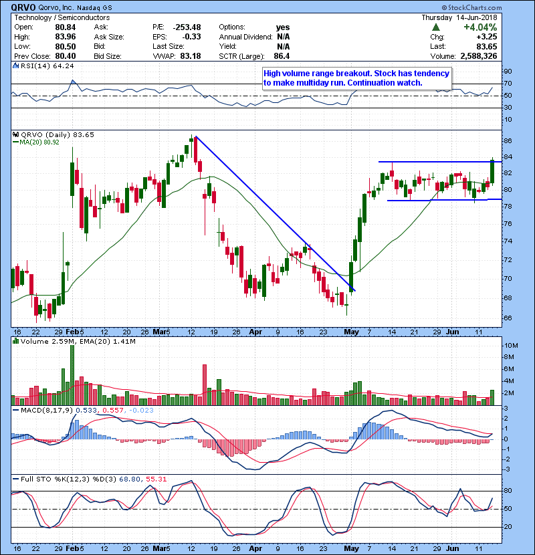Click the RSI(14) 64.24 label text
535x555 pixels.
[47, 66]
